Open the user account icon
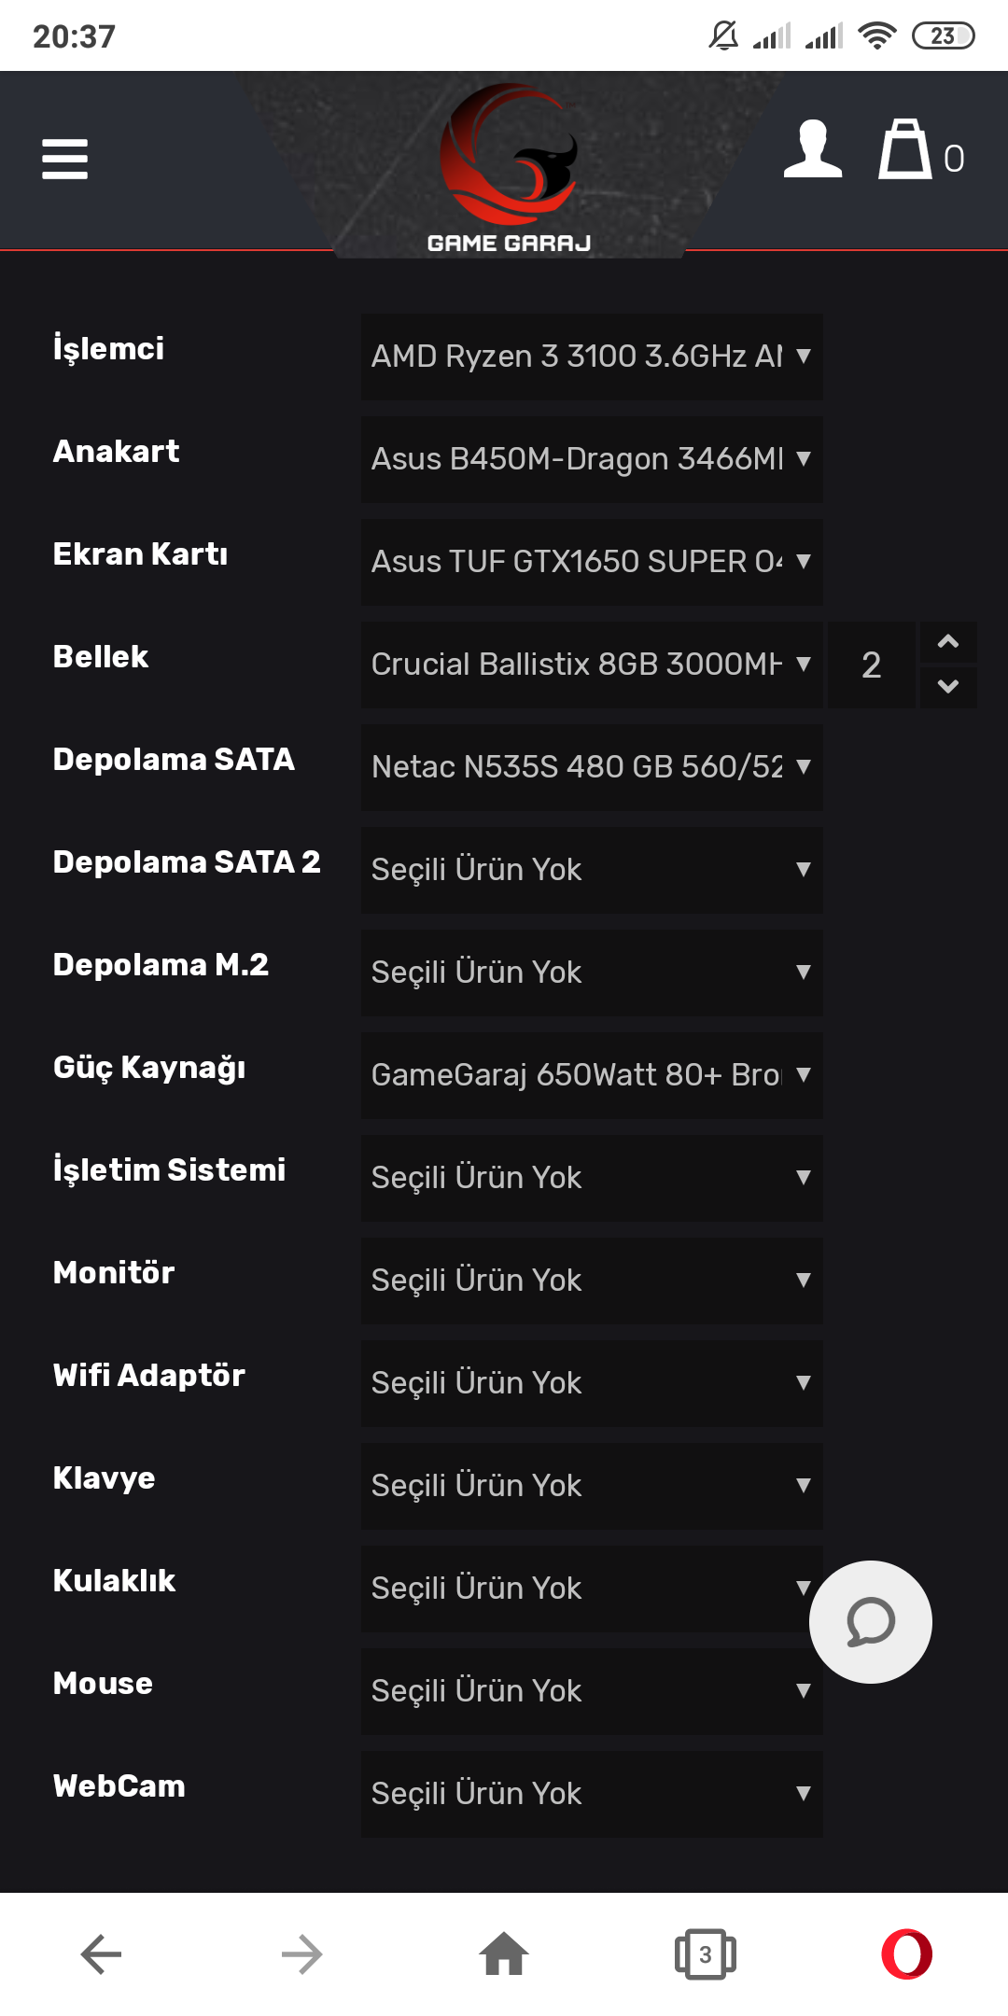This screenshot has height=2016, width=1008. [x=813, y=150]
